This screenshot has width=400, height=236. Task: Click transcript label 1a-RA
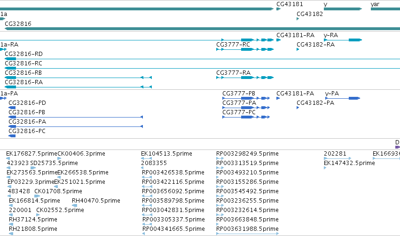tap(9, 45)
